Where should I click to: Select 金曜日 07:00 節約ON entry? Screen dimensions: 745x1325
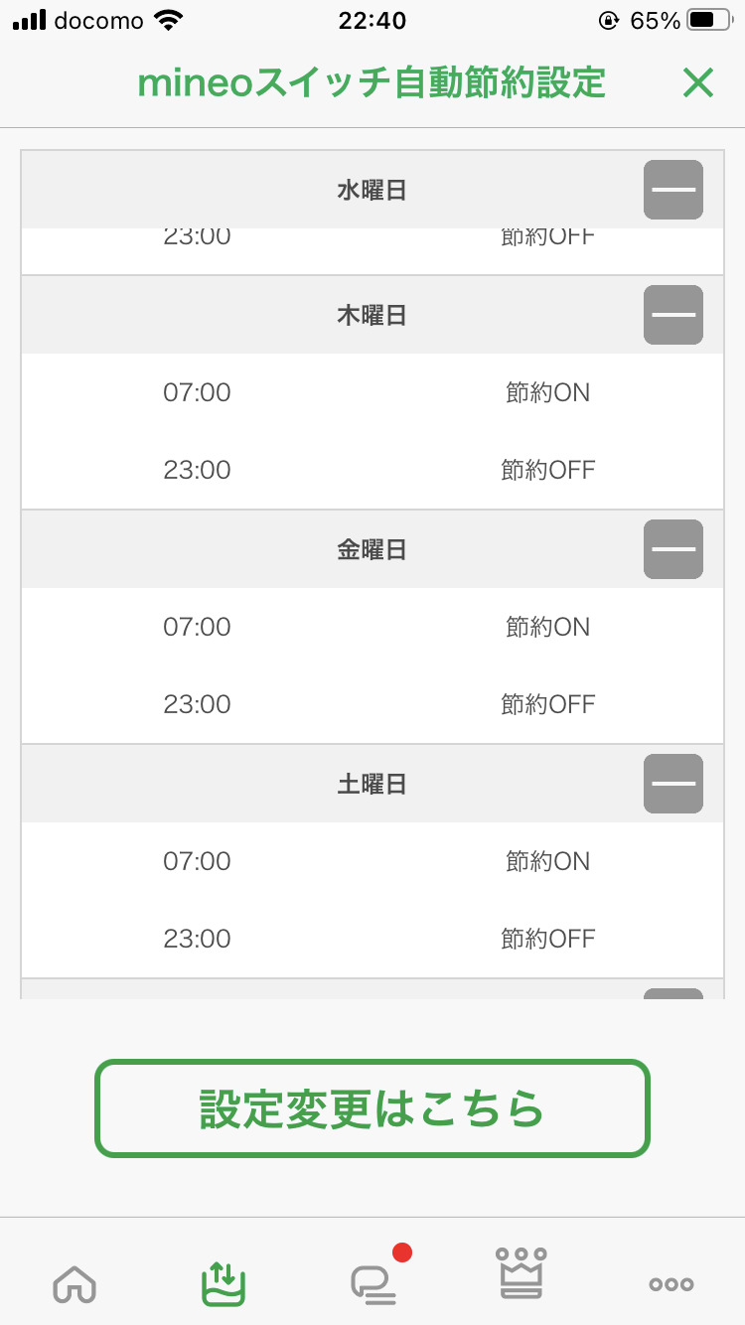372,628
